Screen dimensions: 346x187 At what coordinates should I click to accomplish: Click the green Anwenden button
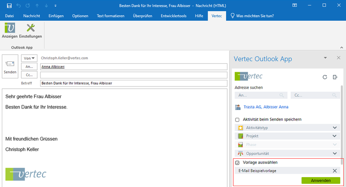320,180
